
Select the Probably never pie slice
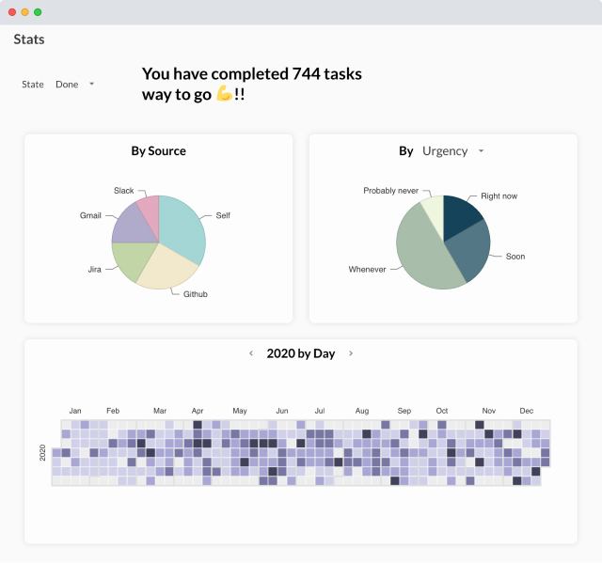pos(433,207)
